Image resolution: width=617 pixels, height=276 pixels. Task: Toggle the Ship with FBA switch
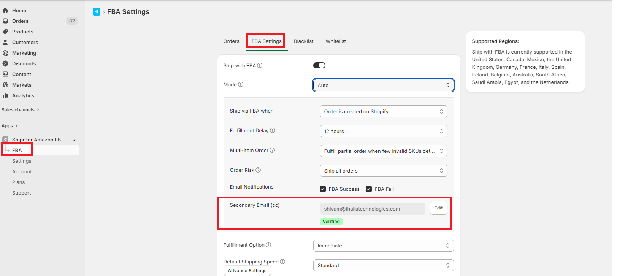[x=319, y=65]
